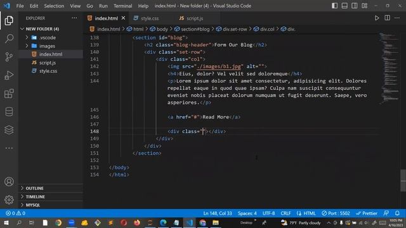Open Source Control view
Viewport: 406px width, 228px height.
coord(9,56)
